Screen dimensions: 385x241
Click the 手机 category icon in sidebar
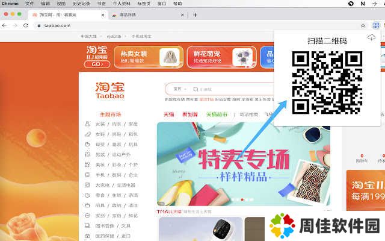(x=88, y=175)
